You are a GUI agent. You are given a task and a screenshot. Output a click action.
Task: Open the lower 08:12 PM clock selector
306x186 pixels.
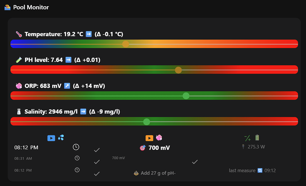[77, 170]
